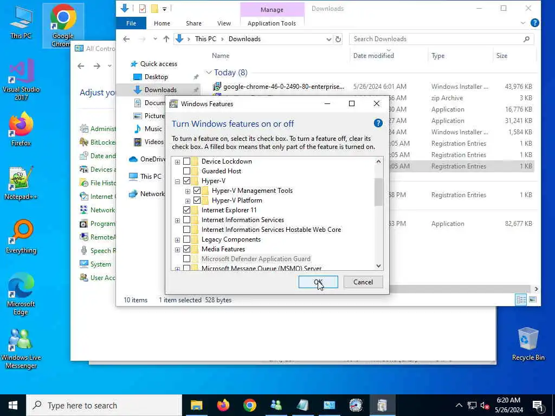Click the Windows Start button
The width and height of the screenshot is (555, 416).
(x=13, y=405)
